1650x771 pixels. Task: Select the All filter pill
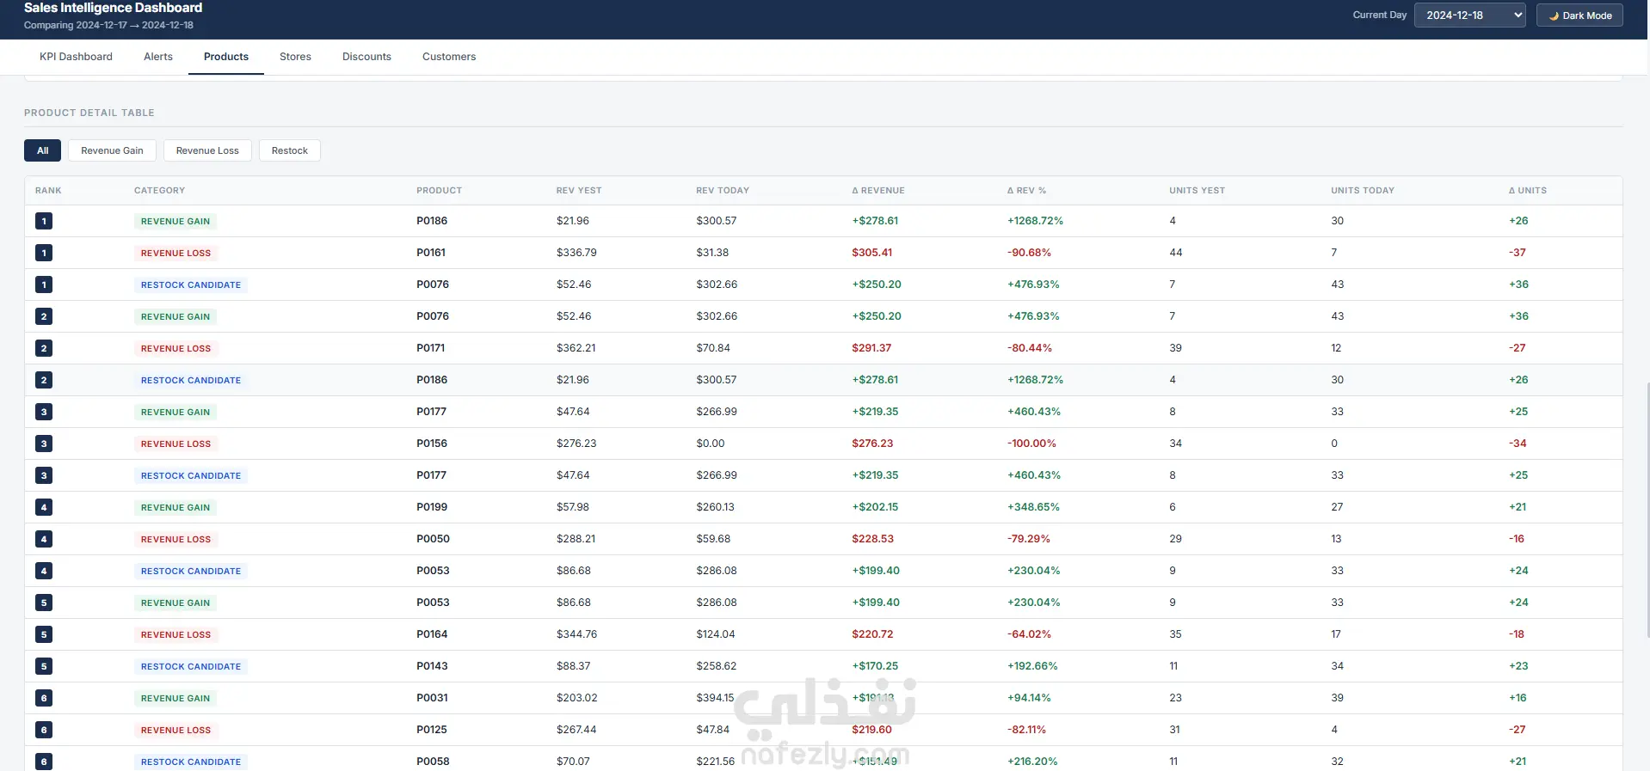(x=42, y=150)
